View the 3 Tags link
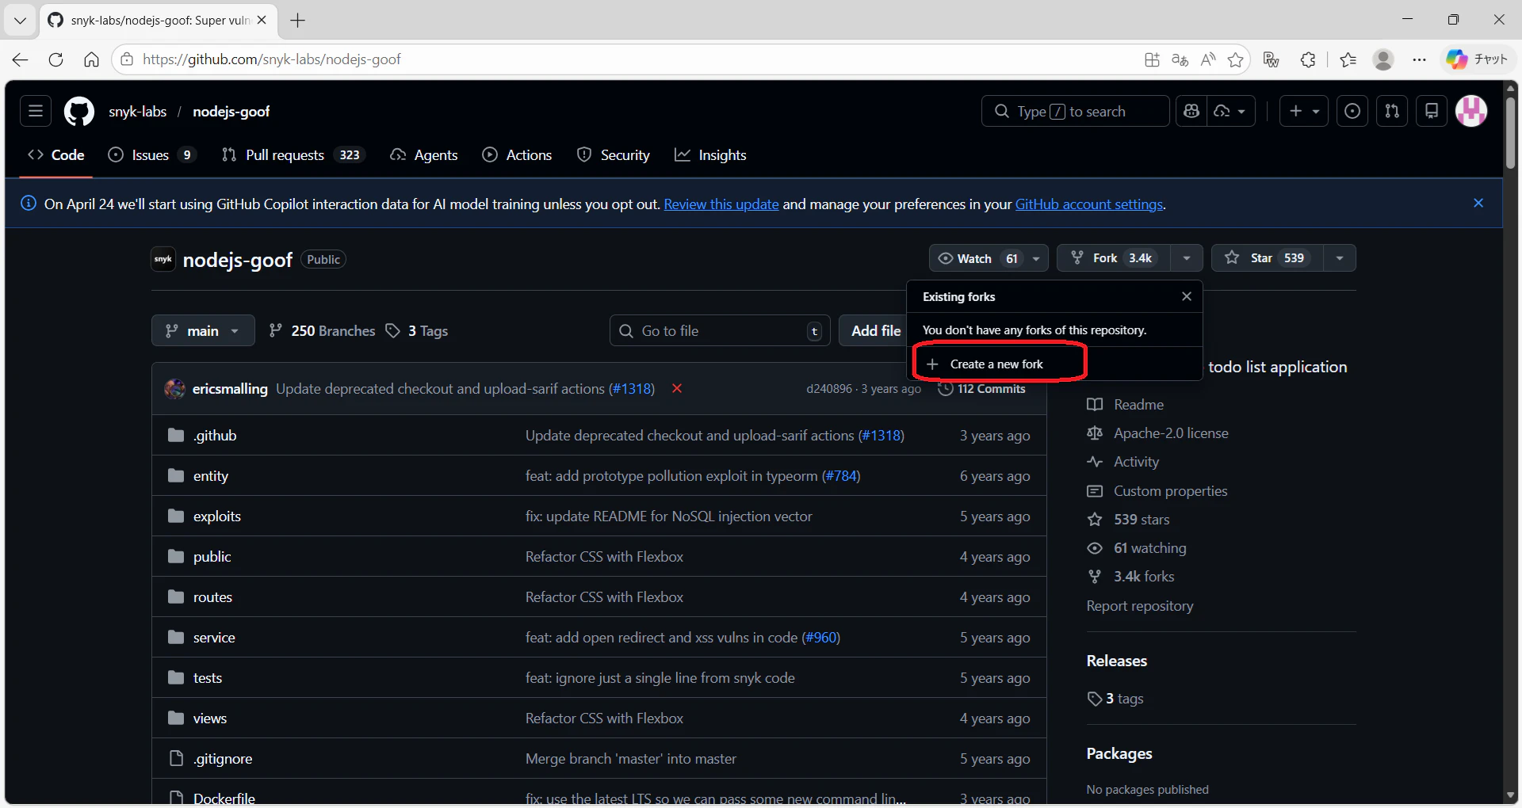Viewport: 1522px width, 808px height. point(417,330)
